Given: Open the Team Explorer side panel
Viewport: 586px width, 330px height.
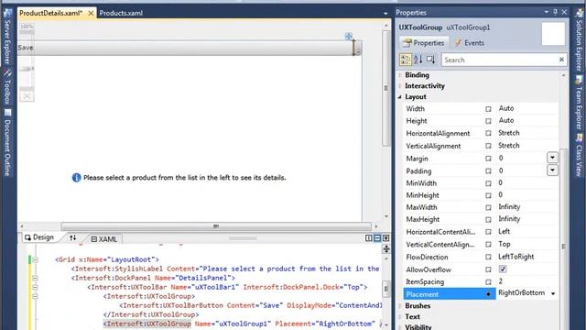Looking at the screenshot, I should click(579, 104).
